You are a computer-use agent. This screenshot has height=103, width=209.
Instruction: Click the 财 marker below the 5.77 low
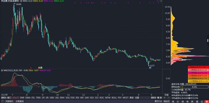[x=150, y=68]
